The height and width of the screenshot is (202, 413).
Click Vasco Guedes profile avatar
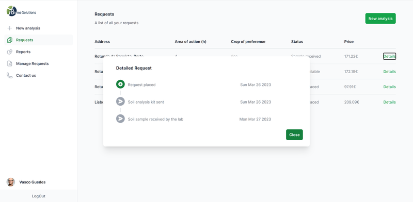click(x=11, y=182)
